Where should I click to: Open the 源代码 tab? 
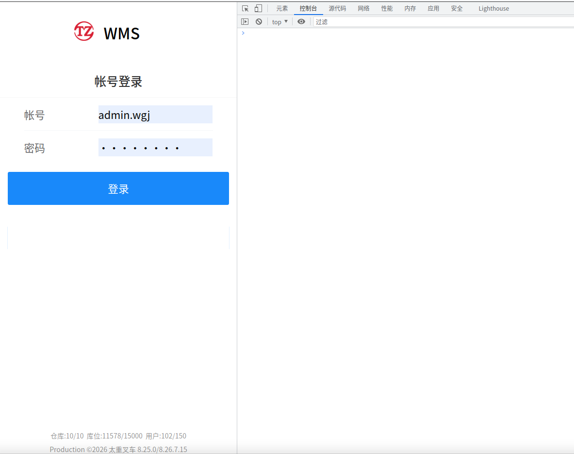(337, 8)
